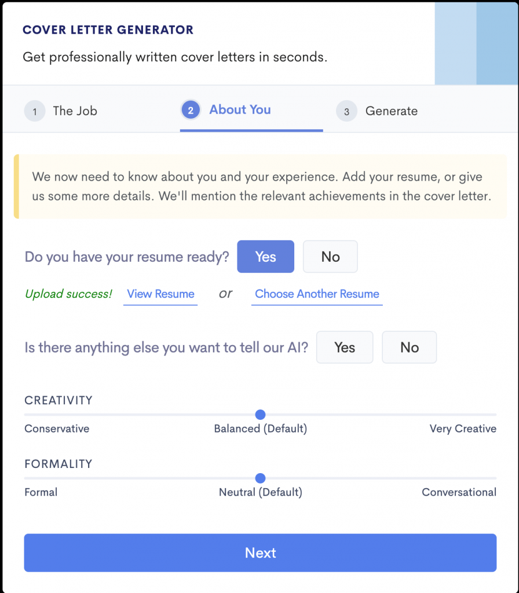This screenshot has height=593, width=519.
Task: Click the step 3 number circle
Action: (346, 111)
